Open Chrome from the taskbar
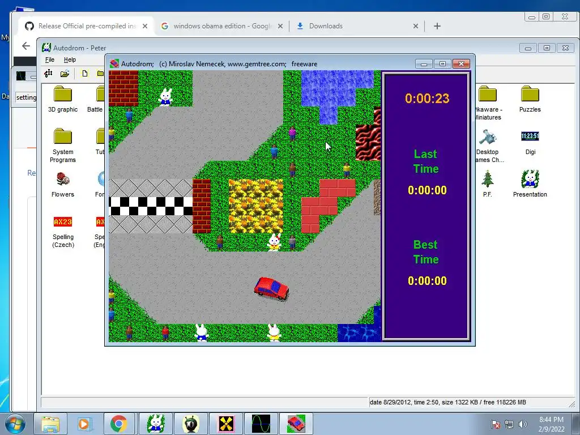Viewport: 580px width, 435px height. point(119,424)
